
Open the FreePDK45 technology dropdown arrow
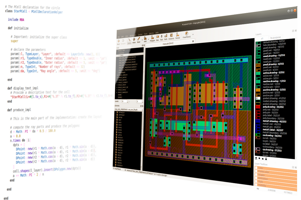coord(193,34)
